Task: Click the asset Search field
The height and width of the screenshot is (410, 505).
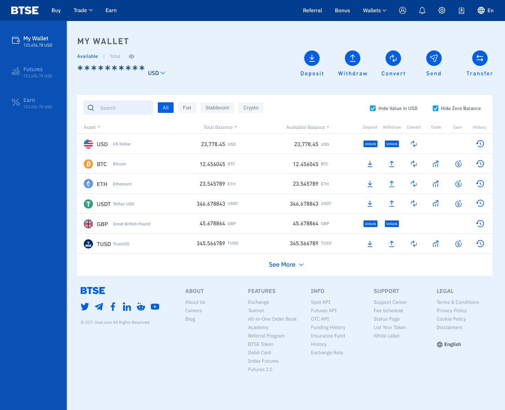Action: coord(118,108)
